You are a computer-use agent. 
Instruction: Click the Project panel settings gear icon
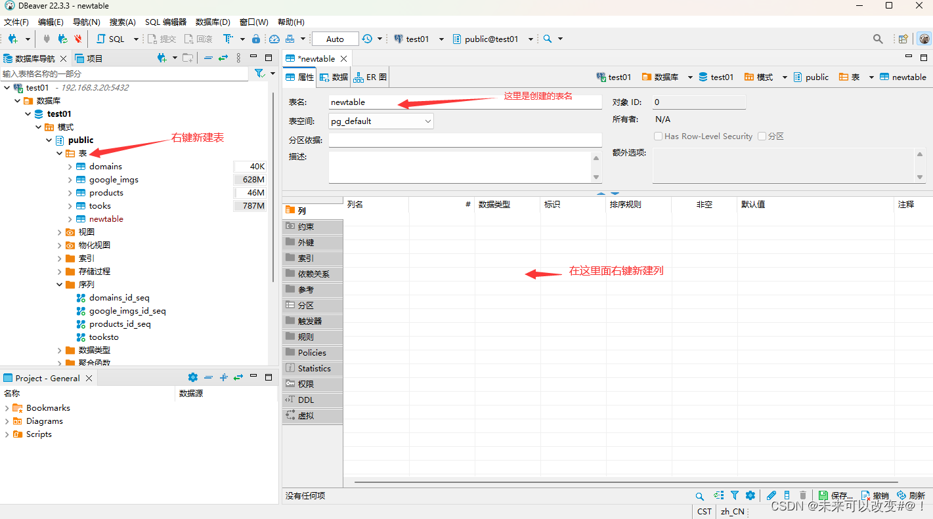point(192,377)
